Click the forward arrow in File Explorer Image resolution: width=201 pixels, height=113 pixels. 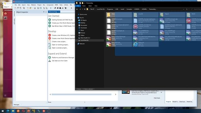(80, 9)
